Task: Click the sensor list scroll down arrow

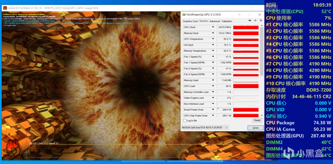Action: [x=262, y=115]
